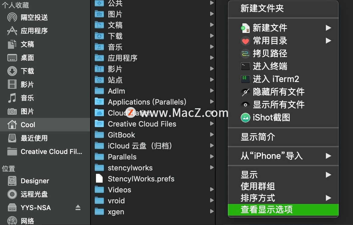
Task: Click the 拷贝路径 copy path icon
Action: (x=245, y=53)
